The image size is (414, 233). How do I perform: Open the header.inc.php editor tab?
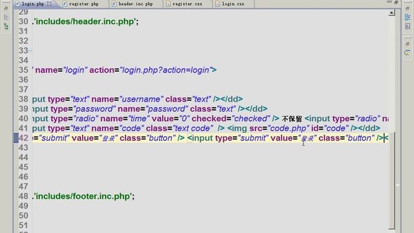tap(135, 4)
